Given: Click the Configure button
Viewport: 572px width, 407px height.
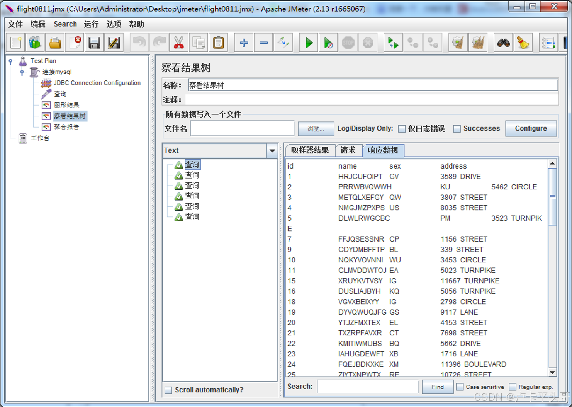Looking at the screenshot, I should [x=531, y=128].
